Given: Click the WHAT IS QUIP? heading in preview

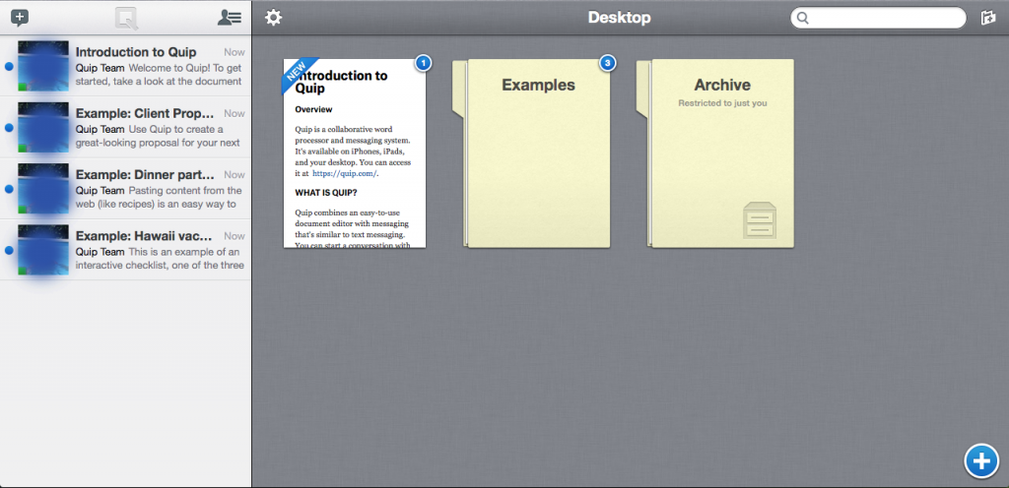Looking at the screenshot, I should [x=327, y=192].
